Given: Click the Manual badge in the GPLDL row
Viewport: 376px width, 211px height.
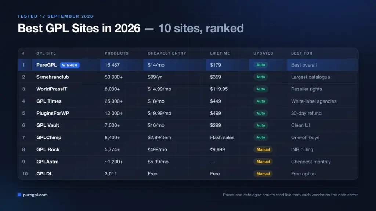Looking at the screenshot, I should (263, 174).
